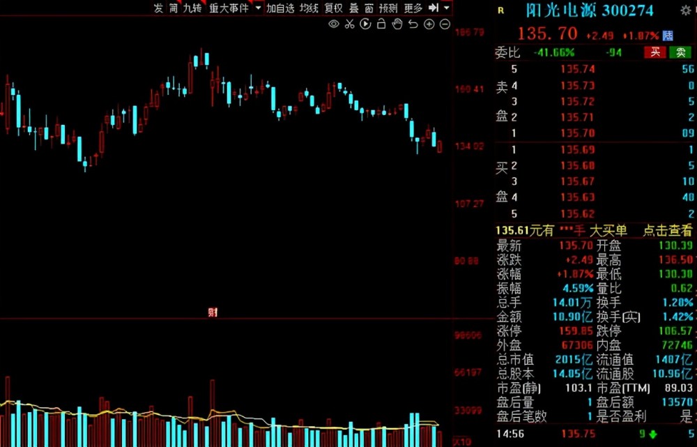This screenshot has height=447, width=697.
Task: Click the large 135.70 latest price
Action: 547,33
